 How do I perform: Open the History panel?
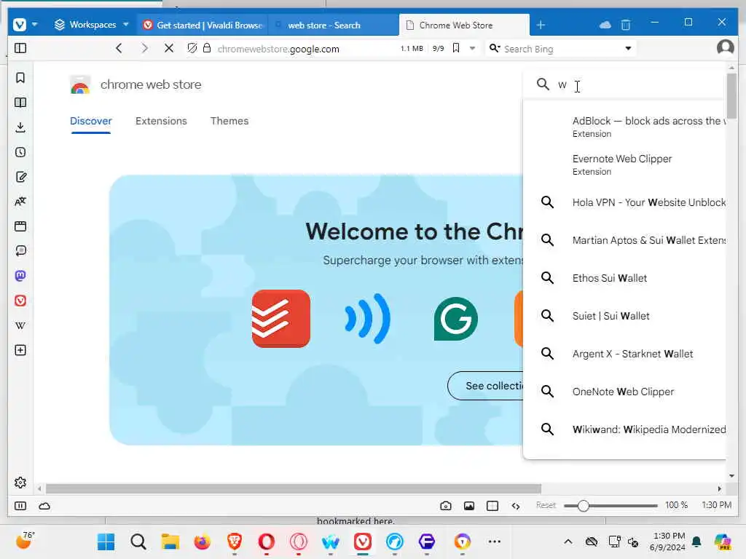[20, 152]
